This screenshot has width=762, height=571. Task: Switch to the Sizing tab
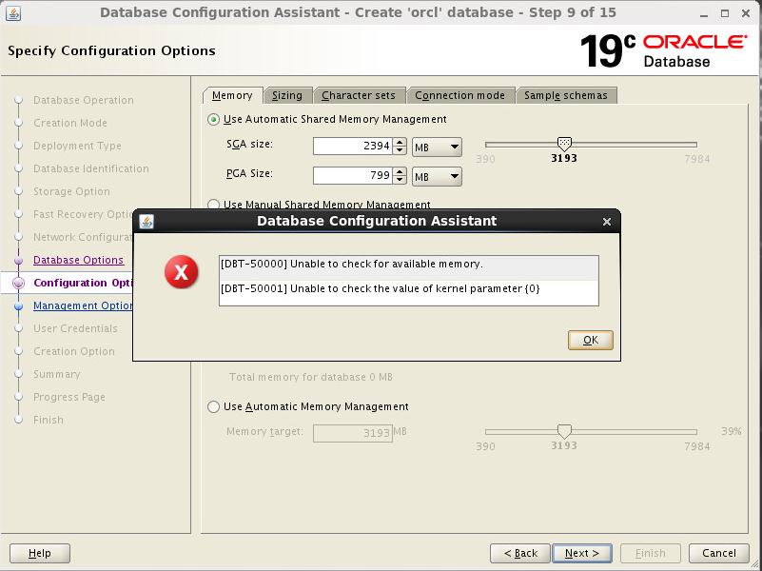tap(286, 95)
